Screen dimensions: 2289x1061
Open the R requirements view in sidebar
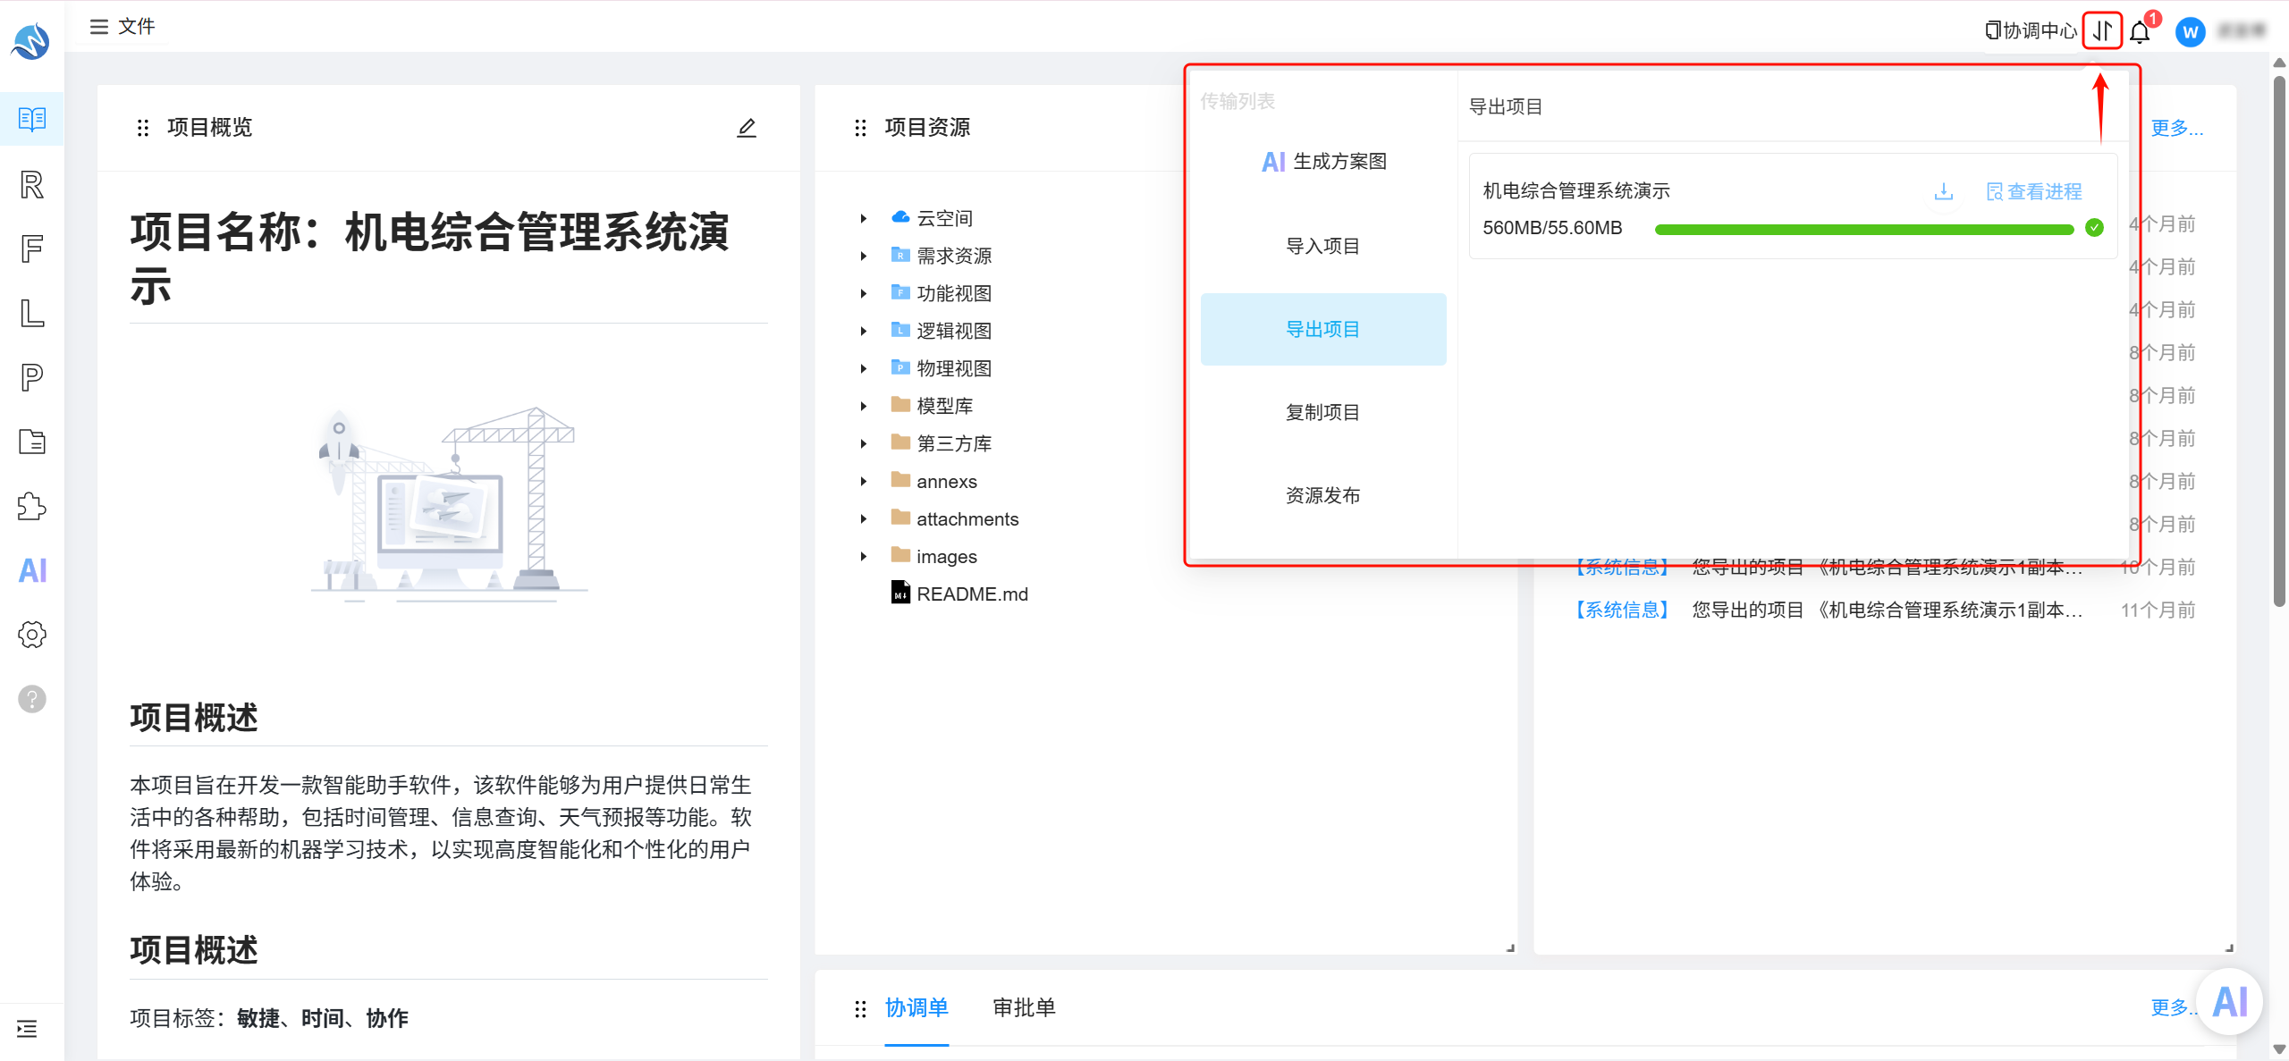(x=32, y=184)
